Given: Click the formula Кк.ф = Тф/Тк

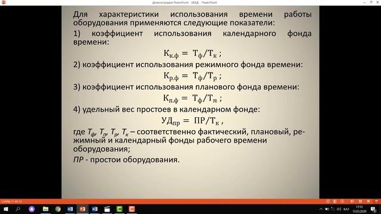Looking at the screenshot, I should [x=192, y=53].
